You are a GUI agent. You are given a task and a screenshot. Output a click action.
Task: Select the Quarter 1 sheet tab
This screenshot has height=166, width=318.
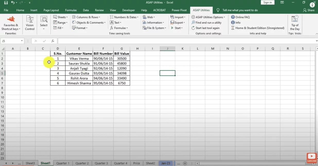click(63, 163)
